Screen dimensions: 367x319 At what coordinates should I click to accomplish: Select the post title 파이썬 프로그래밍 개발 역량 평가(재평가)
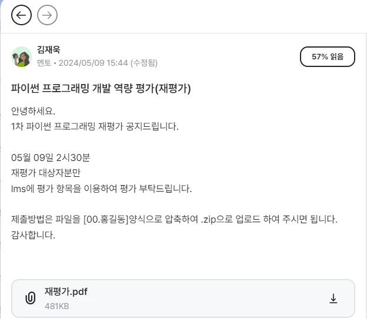tap(101, 89)
